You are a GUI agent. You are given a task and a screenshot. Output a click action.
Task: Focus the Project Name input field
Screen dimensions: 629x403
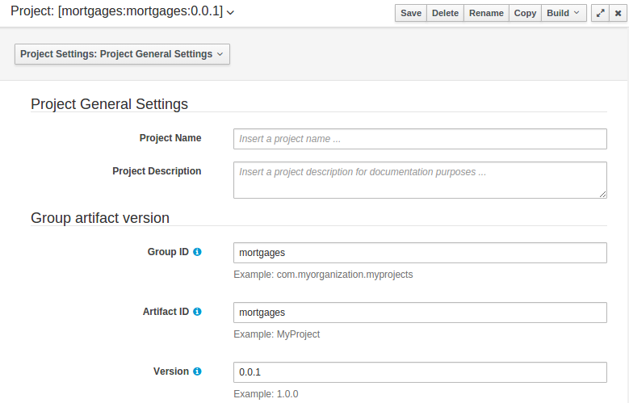[x=420, y=139]
